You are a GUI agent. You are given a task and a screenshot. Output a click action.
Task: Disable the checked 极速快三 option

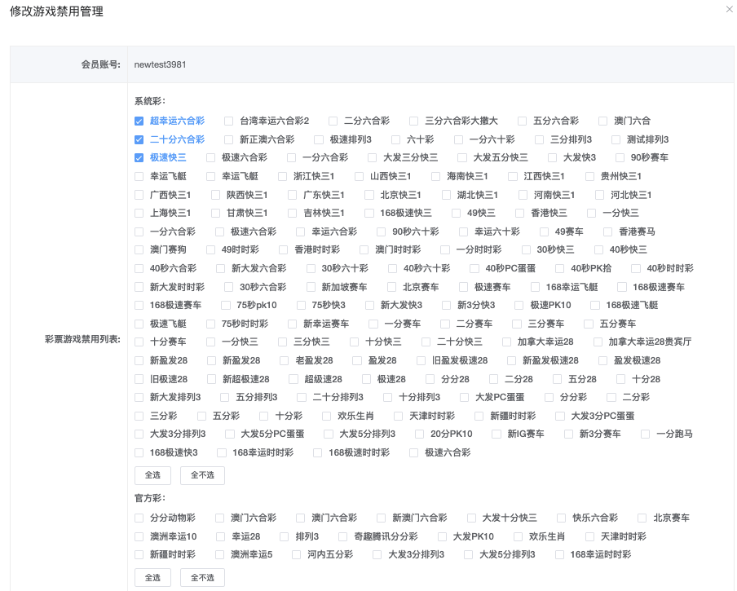[x=139, y=157]
